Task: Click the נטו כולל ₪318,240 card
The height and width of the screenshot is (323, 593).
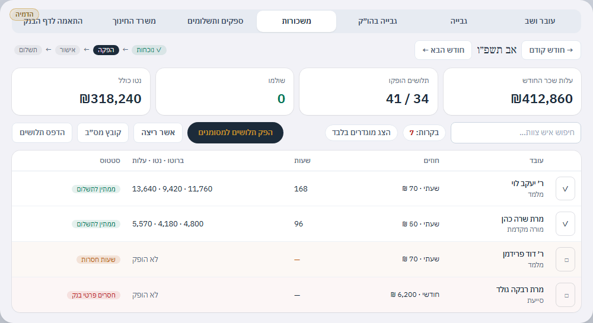Action: coord(81,91)
